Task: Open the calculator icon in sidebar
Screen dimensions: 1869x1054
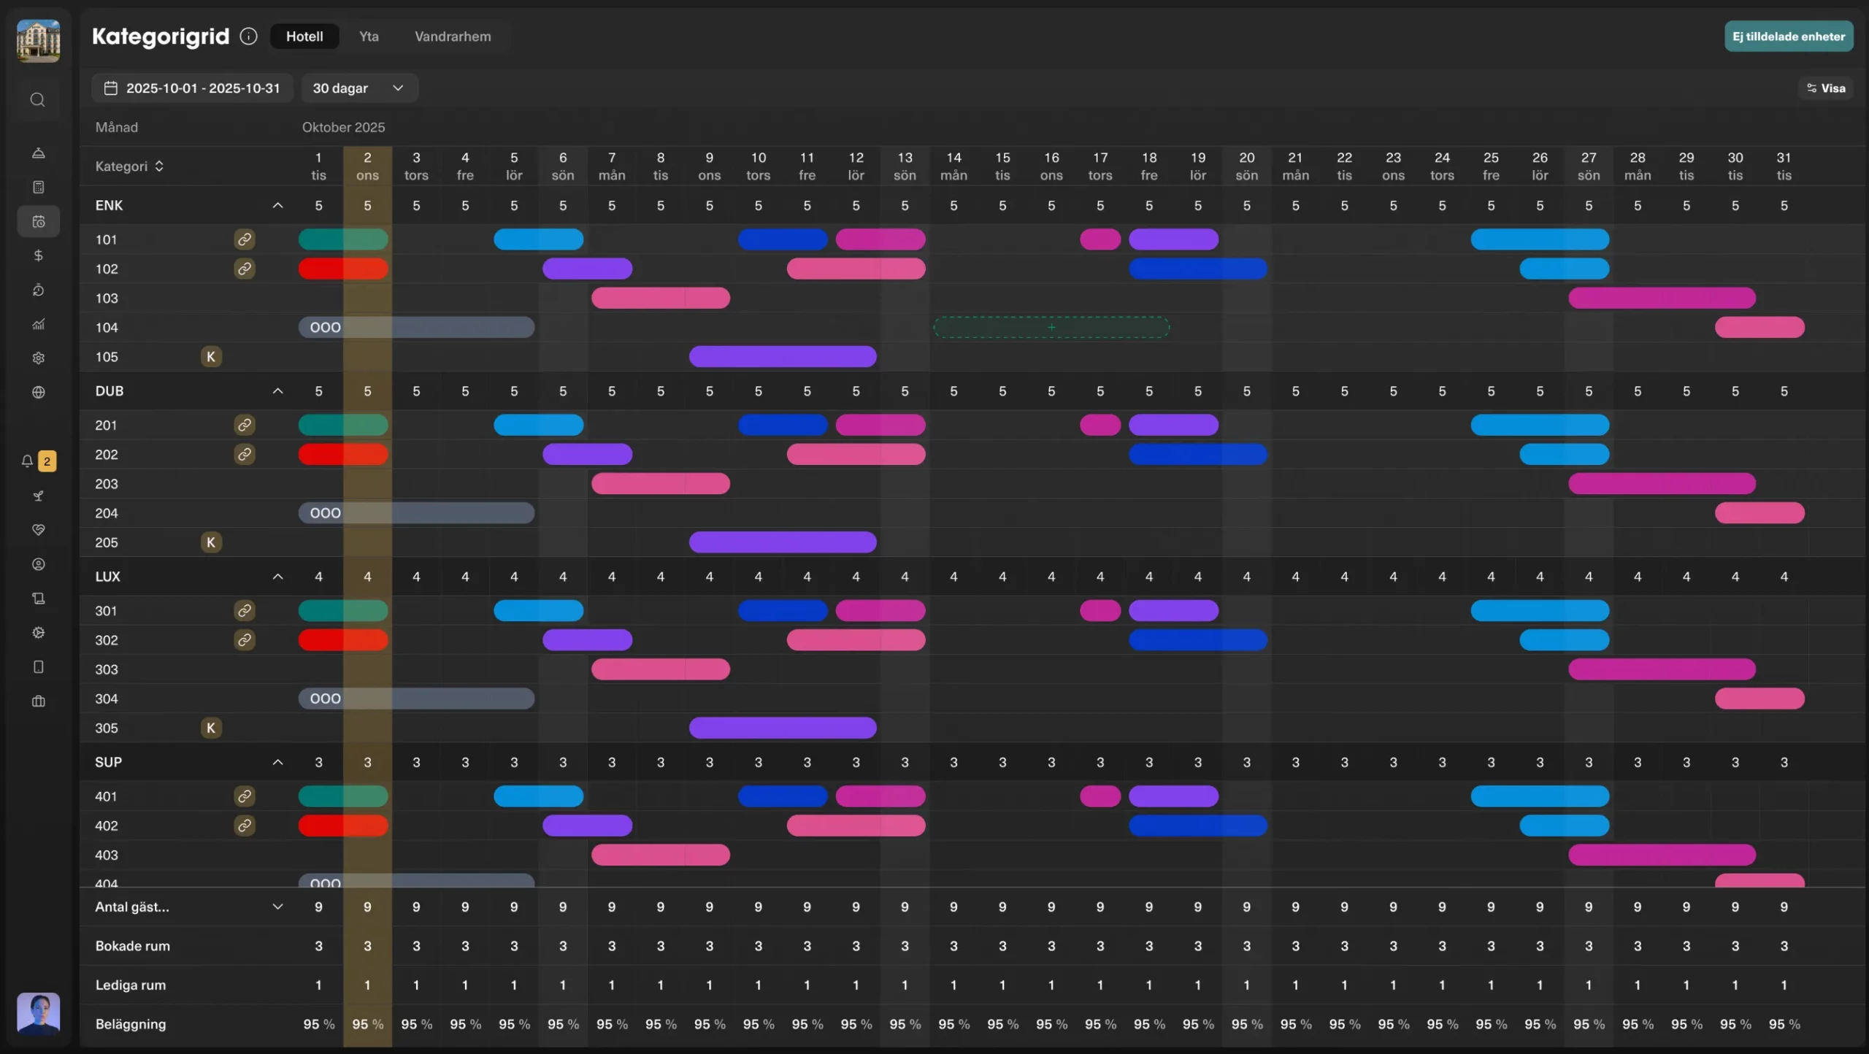Action: (39, 188)
